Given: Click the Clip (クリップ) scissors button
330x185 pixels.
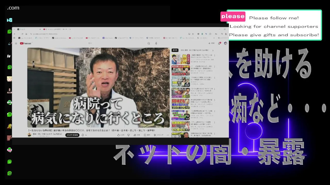Looking at the screenshot, I should 159,135.
